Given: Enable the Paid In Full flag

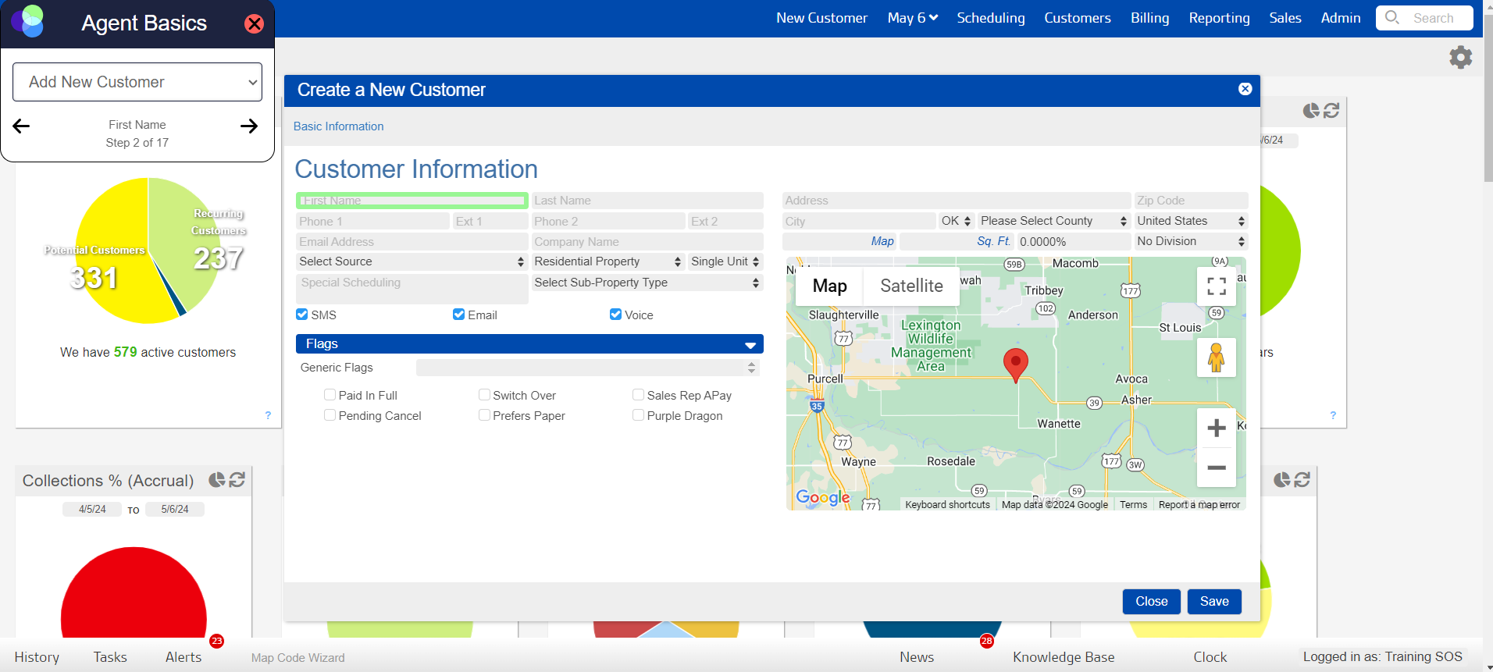Looking at the screenshot, I should tap(330, 395).
